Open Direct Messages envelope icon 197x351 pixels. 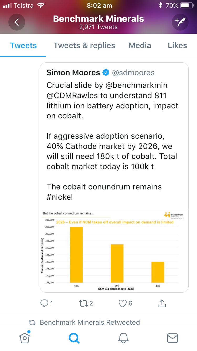172,338
